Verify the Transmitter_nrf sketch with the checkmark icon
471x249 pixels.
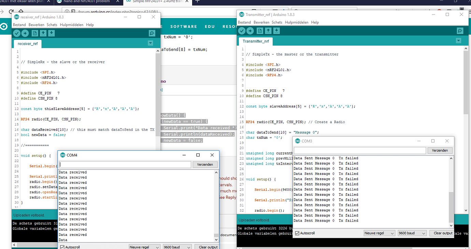(242, 31)
